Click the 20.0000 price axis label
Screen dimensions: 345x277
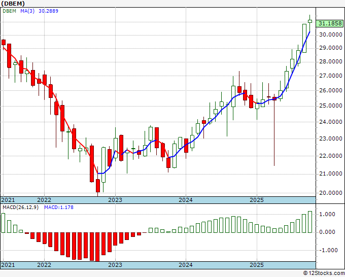[x=330, y=193]
